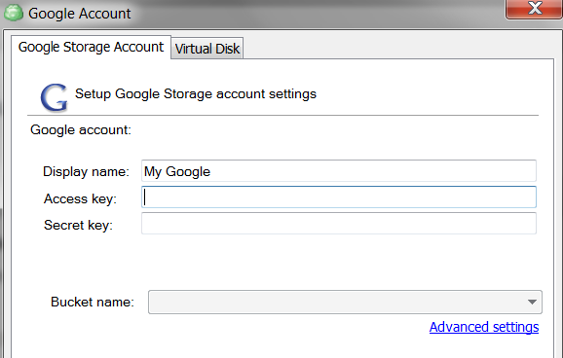Focus the Access key input field
This screenshot has height=358, width=563.
[x=339, y=197]
